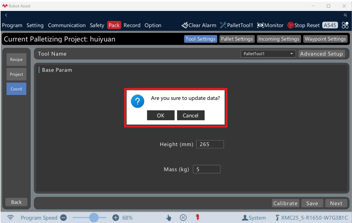The image size is (352, 223).
Task: Click the back arrow icon at top left
Action: click(x=6, y=15)
